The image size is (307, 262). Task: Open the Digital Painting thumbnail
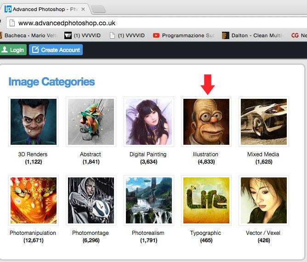[149, 122]
